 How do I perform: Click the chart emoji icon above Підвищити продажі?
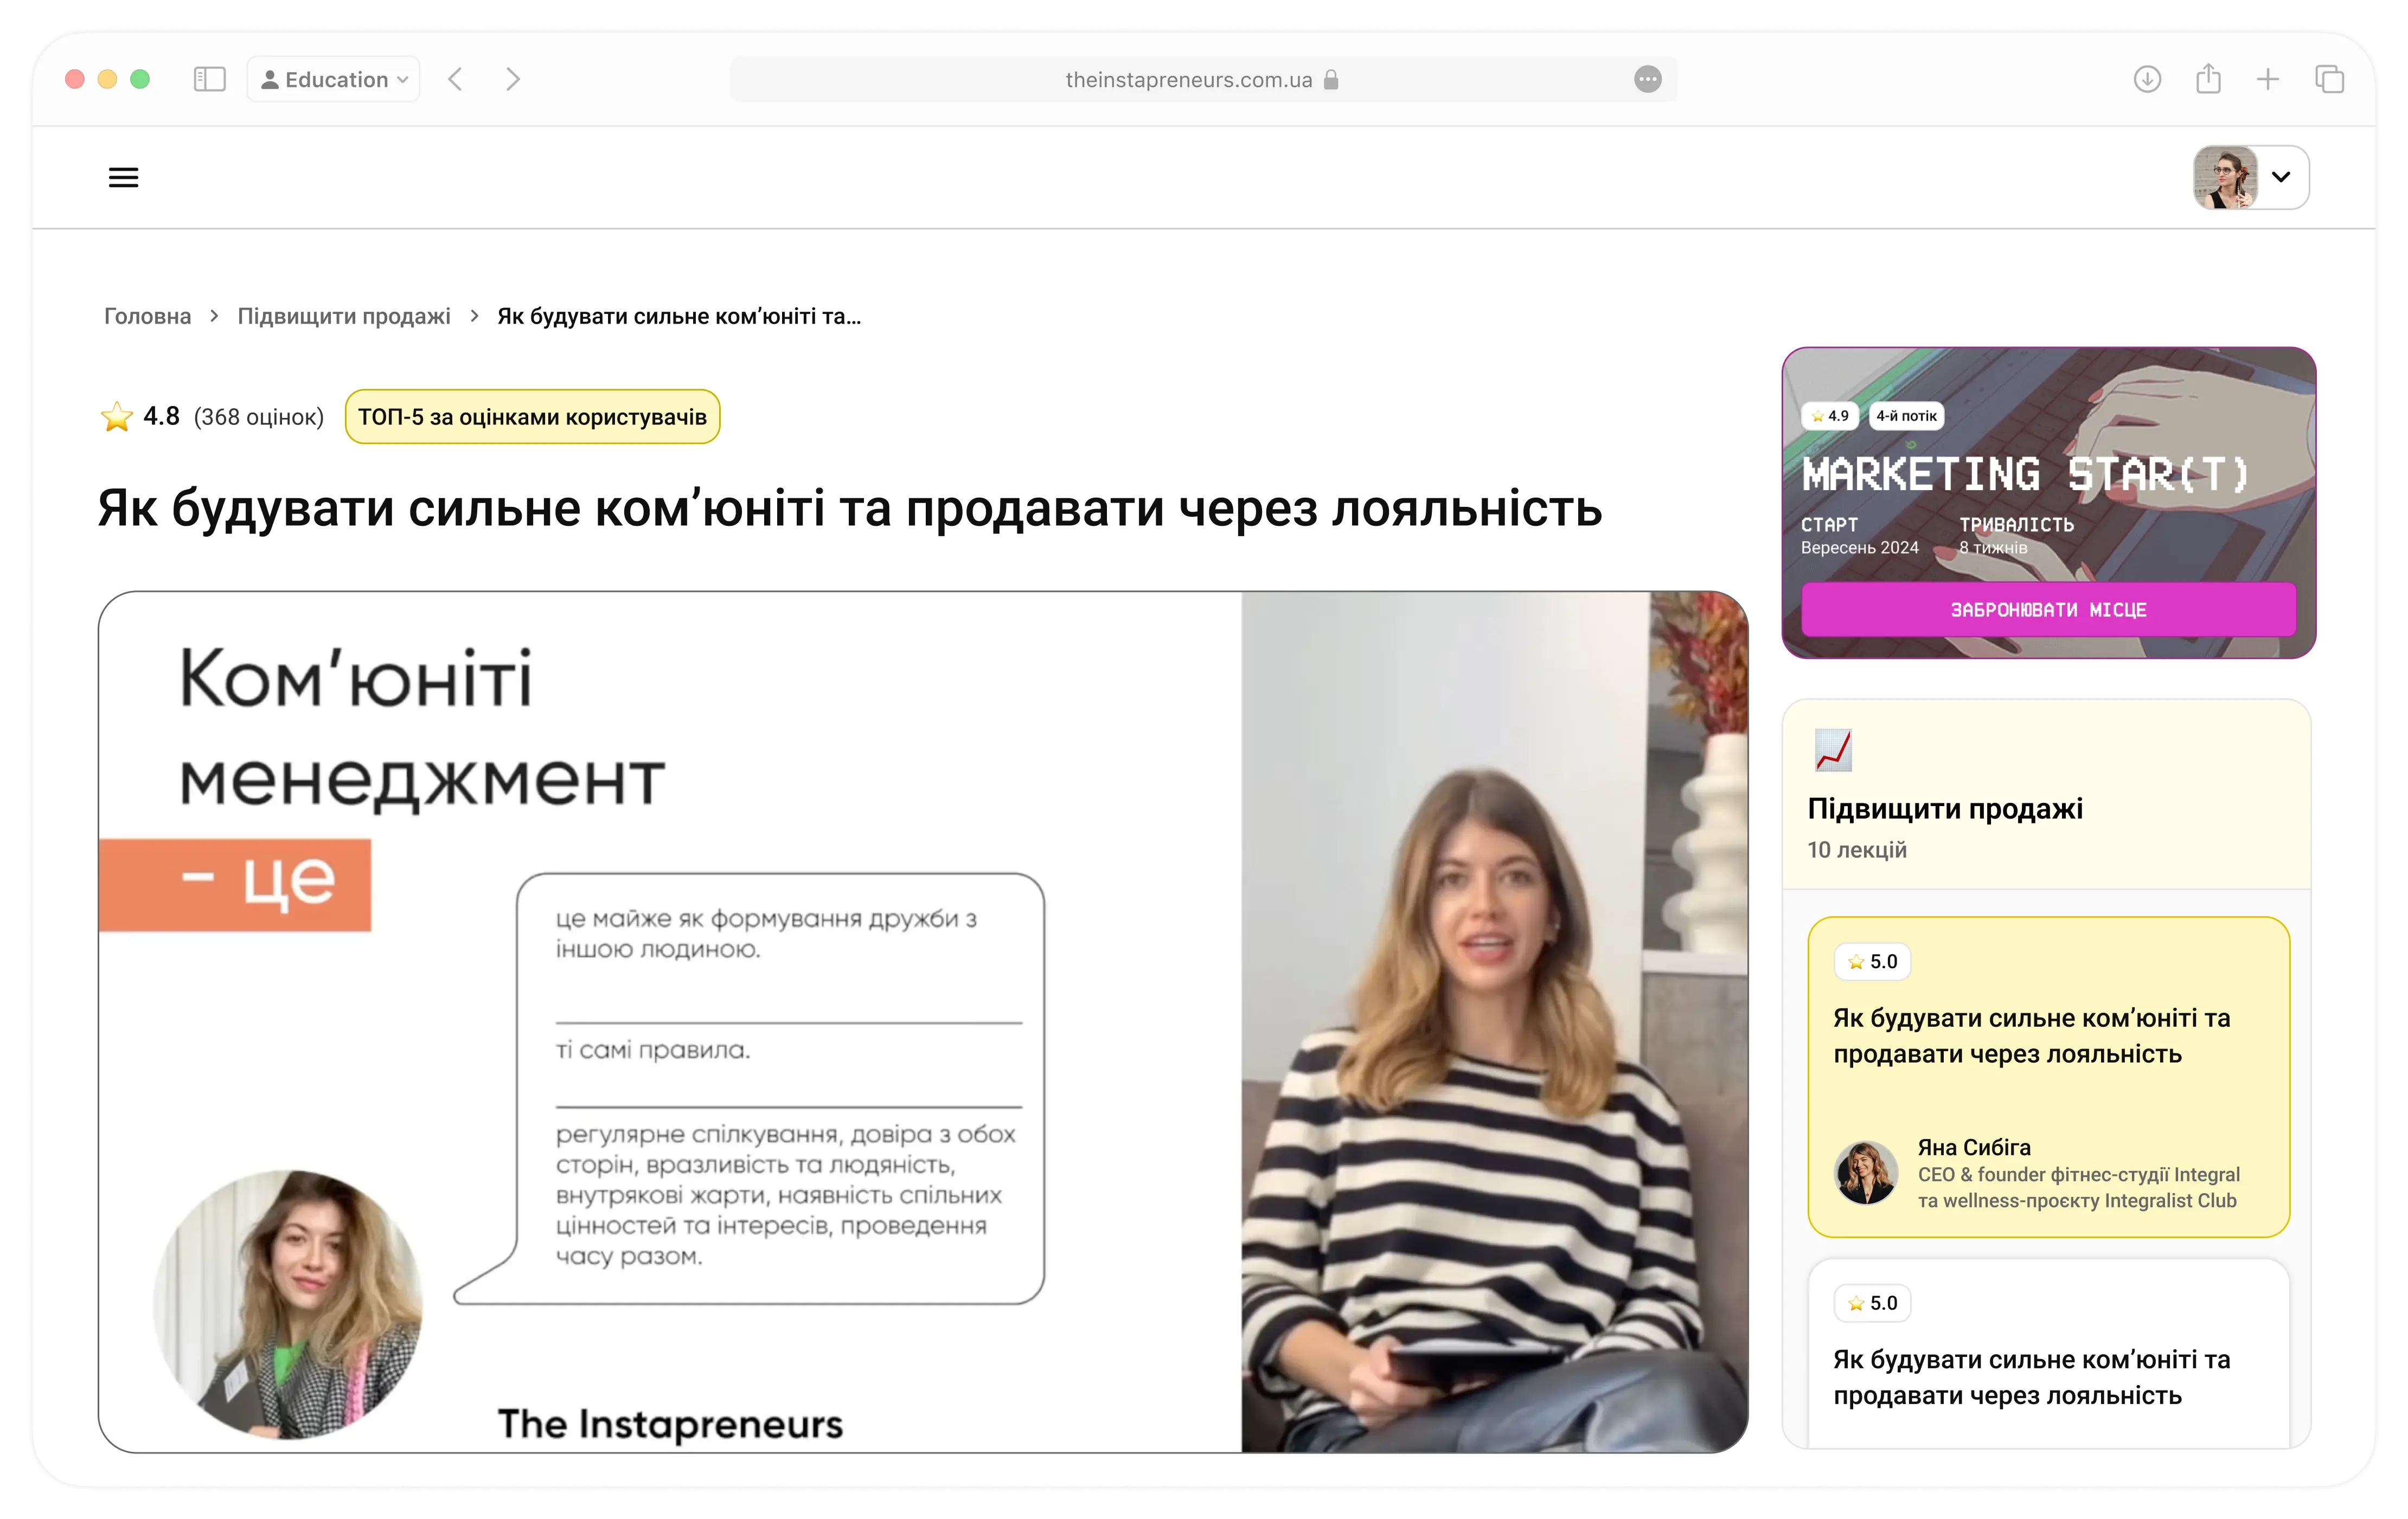(x=1833, y=750)
